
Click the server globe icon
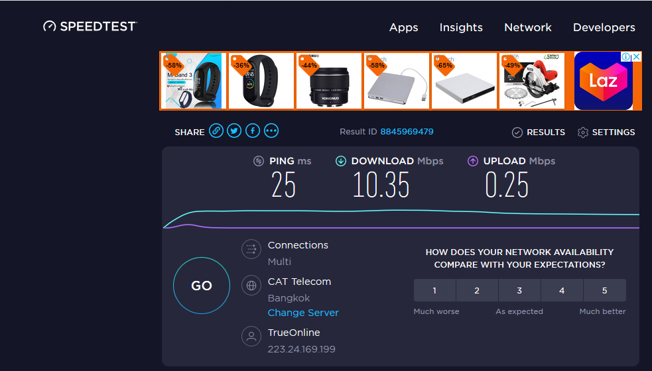point(251,286)
